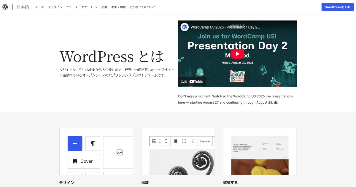Open ニュース from the top navigation
The height and width of the screenshot is (187, 356).
click(71, 7)
